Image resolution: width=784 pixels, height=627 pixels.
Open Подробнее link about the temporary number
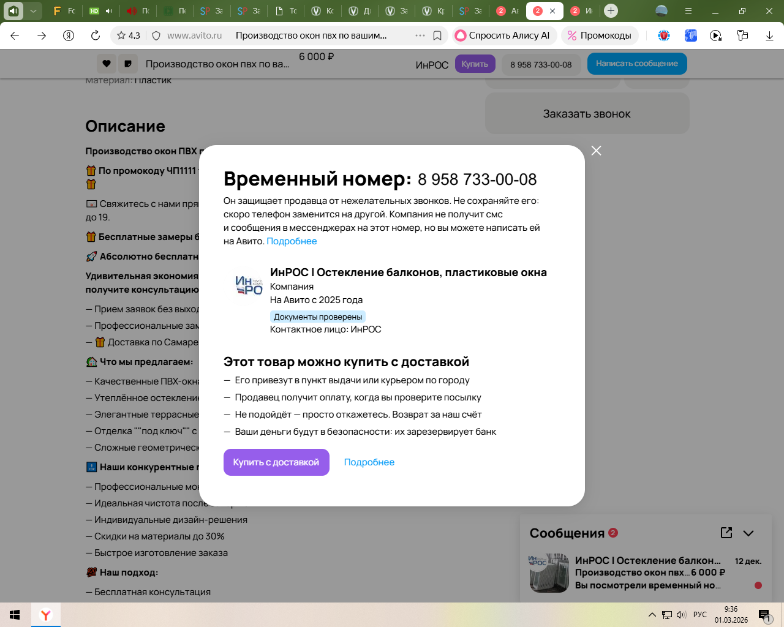292,241
